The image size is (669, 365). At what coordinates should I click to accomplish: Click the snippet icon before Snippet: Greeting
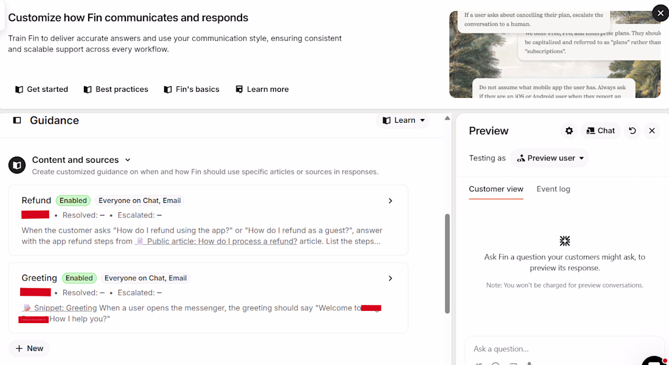(x=27, y=307)
